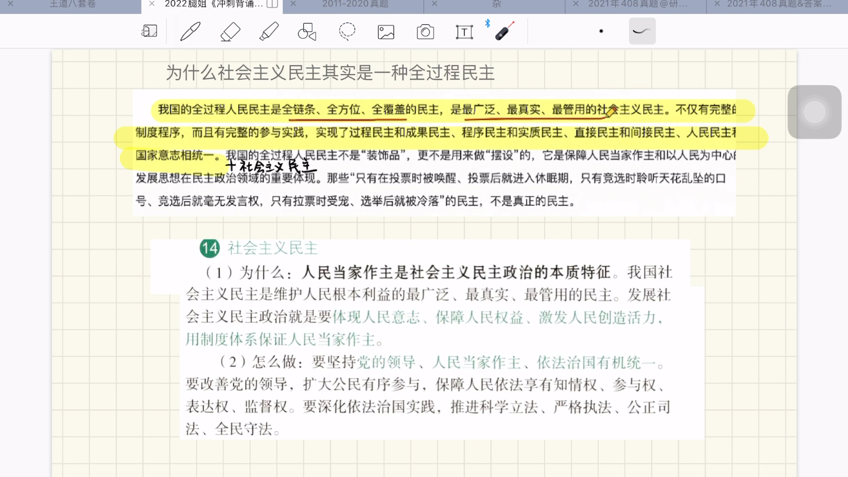848x477 pixels.
Task: Select the Shapes tool
Action: point(307,32)
